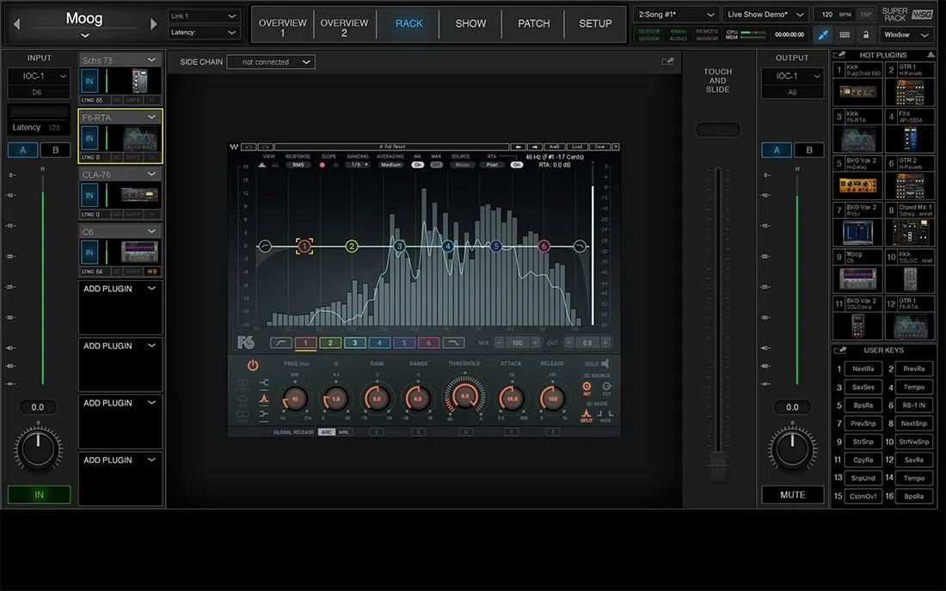This screenshot has height=591, width=946.
Task: Switch to the SHOW tab
Action: coord(470,23)
